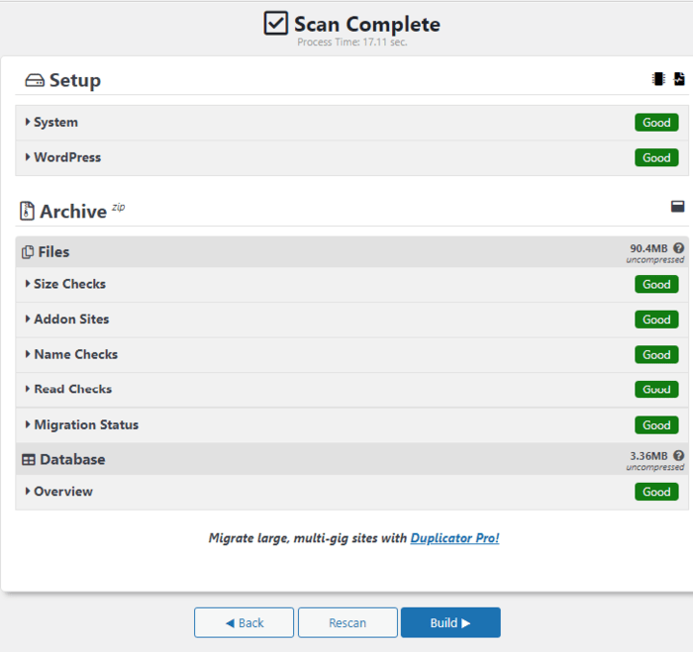Click the zip Archive file icon

coord(27,211)
